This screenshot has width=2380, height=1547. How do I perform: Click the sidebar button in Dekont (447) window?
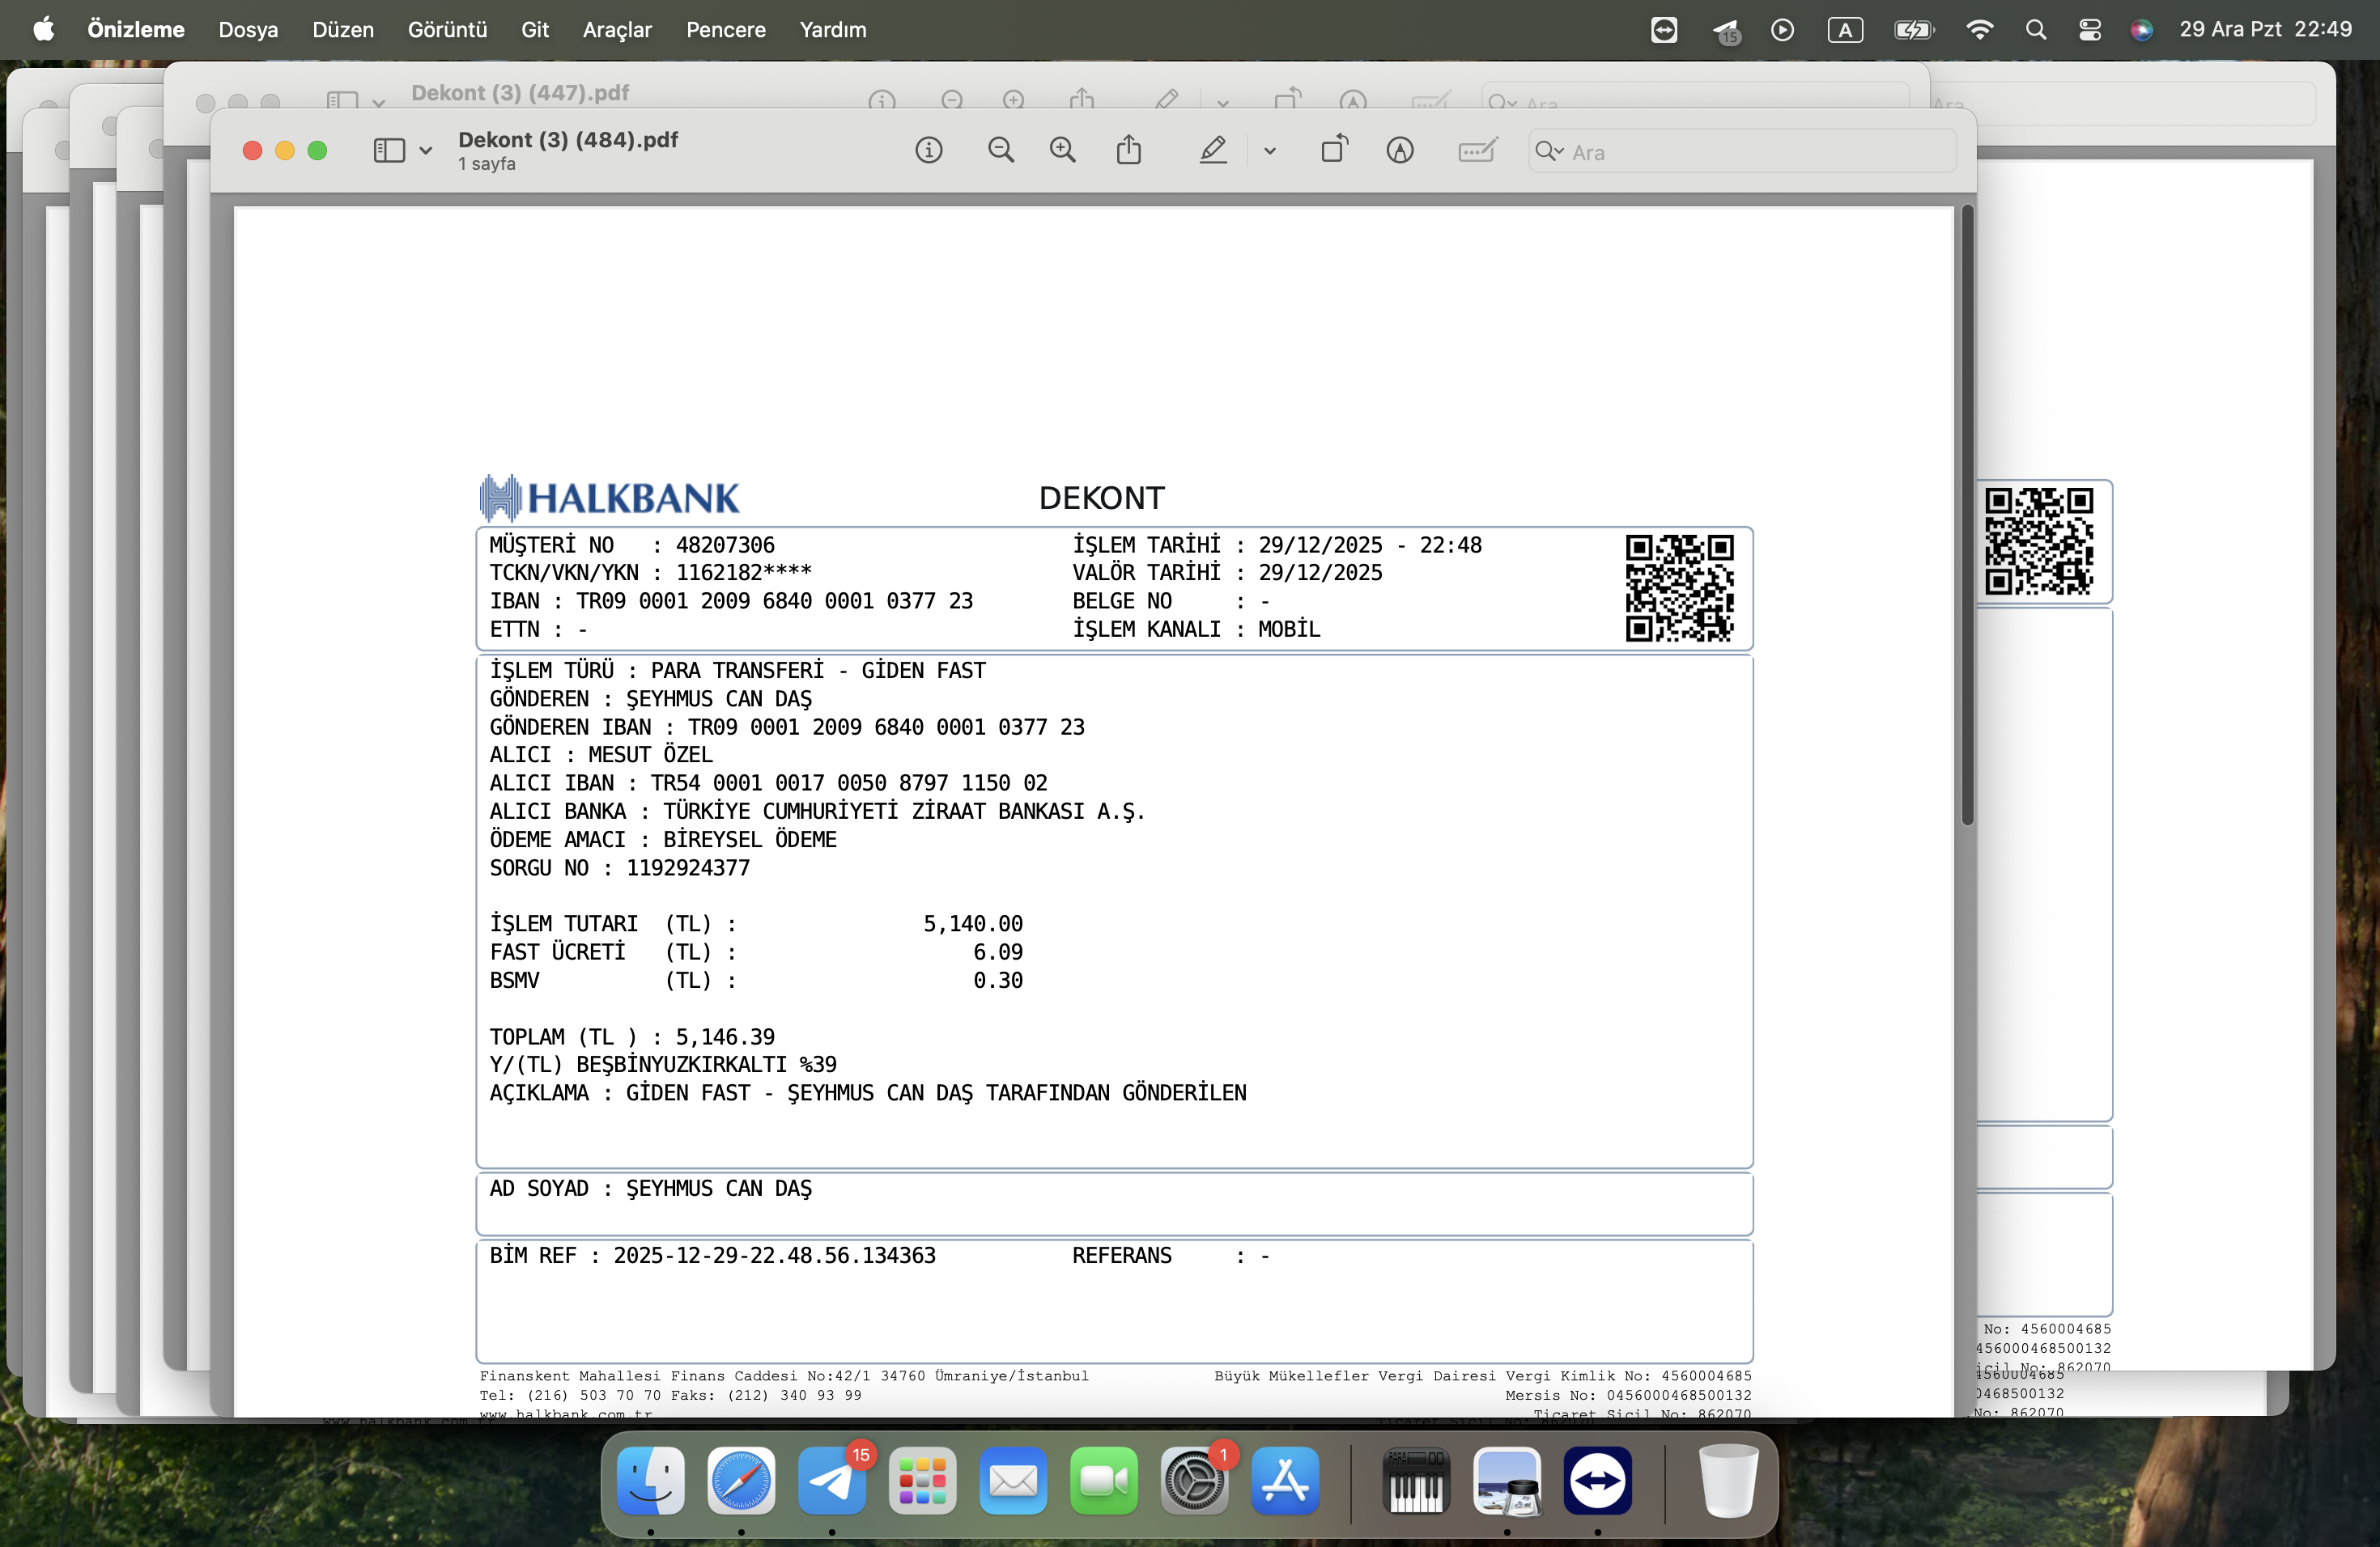click(x=342, y=101)
